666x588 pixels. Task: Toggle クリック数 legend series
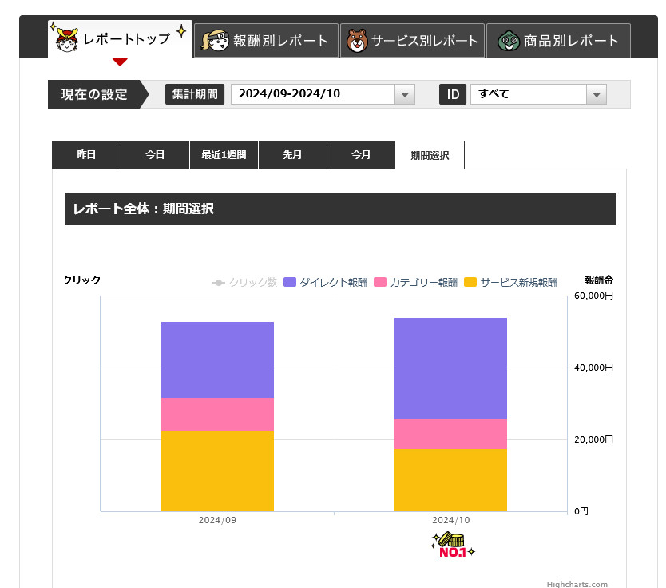tap(244, 282)
